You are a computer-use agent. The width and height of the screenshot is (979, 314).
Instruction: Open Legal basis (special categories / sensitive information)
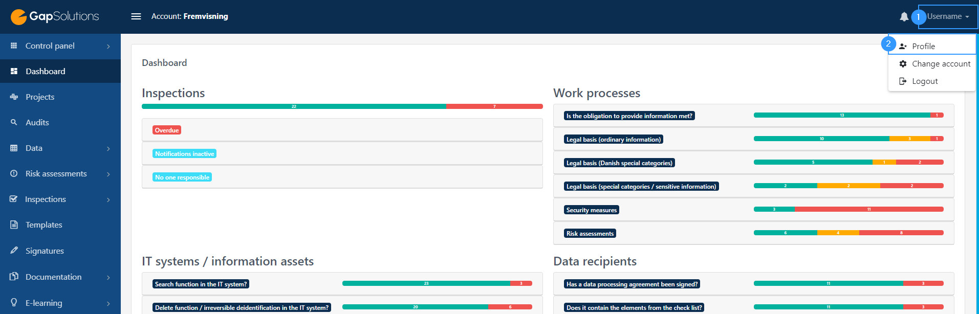click(x=641, y=186)
